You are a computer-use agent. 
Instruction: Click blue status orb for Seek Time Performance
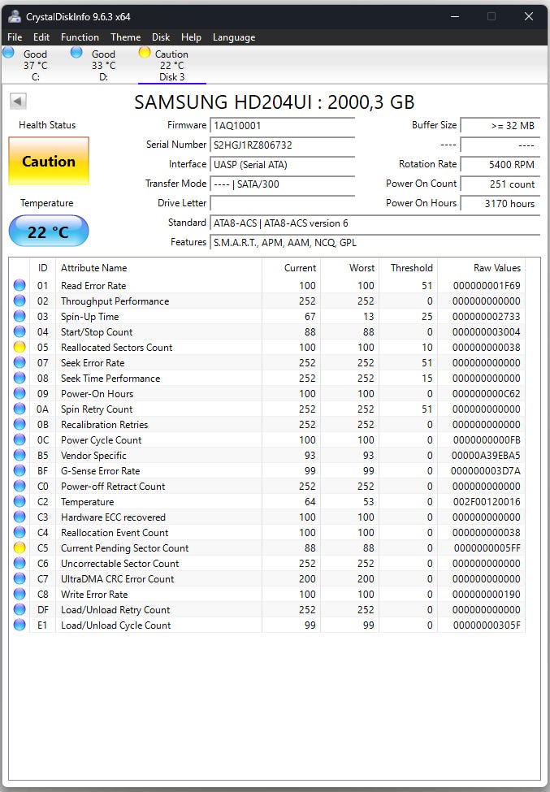tap(19, 378)
